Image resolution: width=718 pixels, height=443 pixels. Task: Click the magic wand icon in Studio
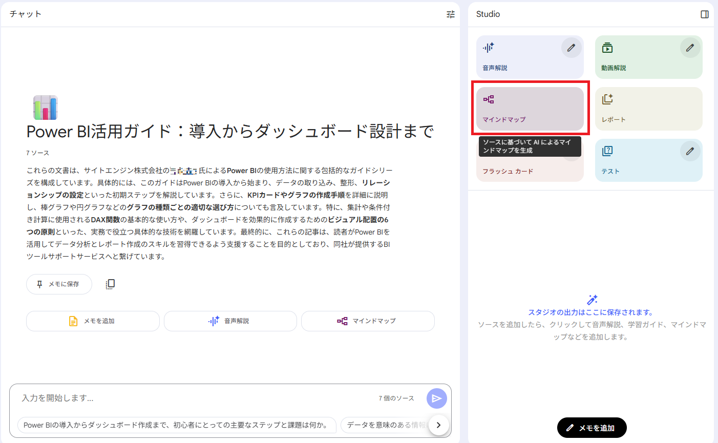[593, 300]
